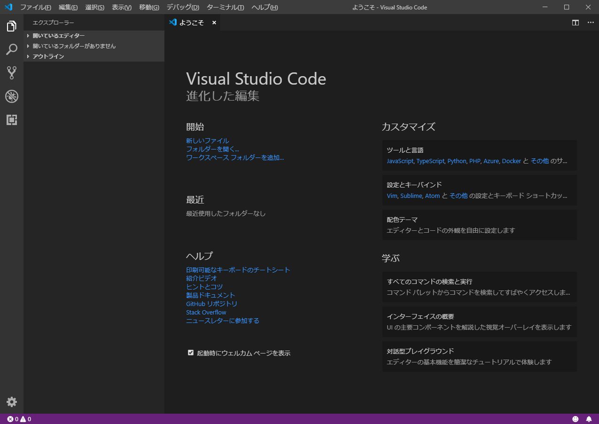Open the Source Control view icon
Screen dimensions: 599x424
[12, 73]
